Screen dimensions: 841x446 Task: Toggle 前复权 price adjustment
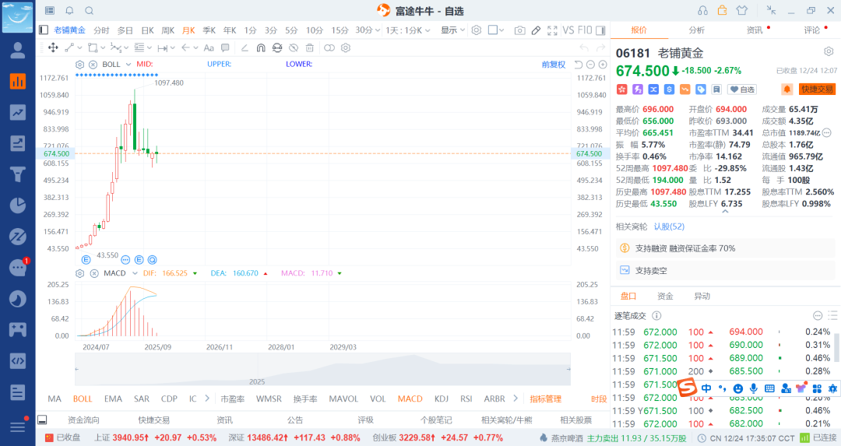tap(554, 65)
